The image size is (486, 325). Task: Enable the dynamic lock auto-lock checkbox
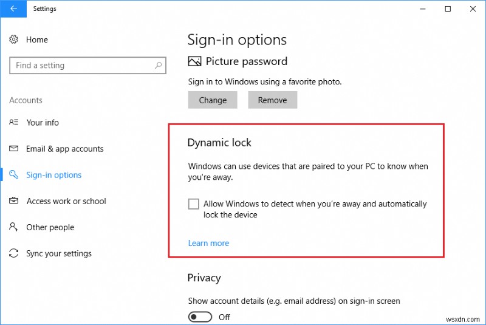(193, 204)
